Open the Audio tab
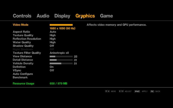Viewport: 173px width, 108px height. 43,16
